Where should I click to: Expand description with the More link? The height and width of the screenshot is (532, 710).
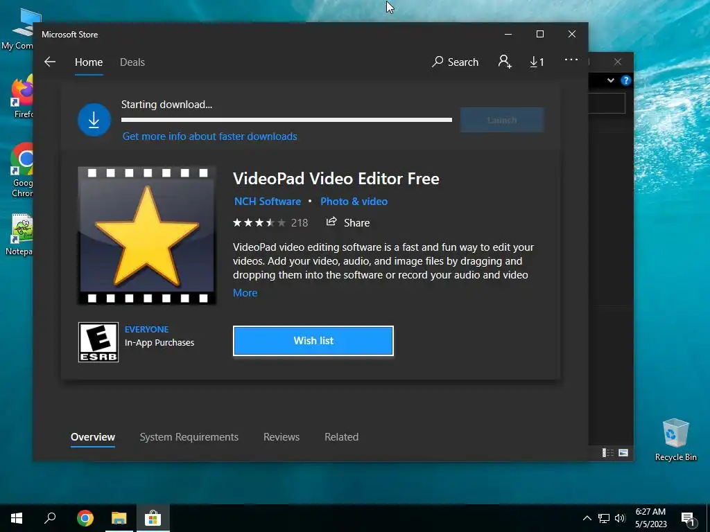[x=245, y=293]
